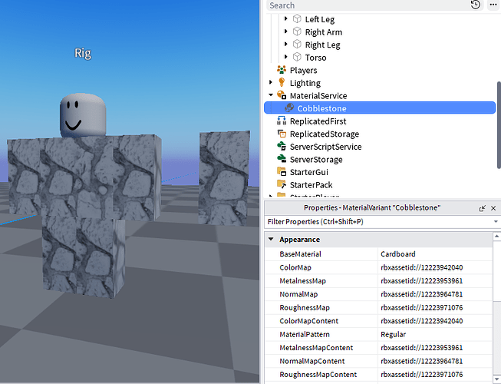Select the Players row in Explorer
The width and height of the screenshot is (501, 384).
[381, 70]
